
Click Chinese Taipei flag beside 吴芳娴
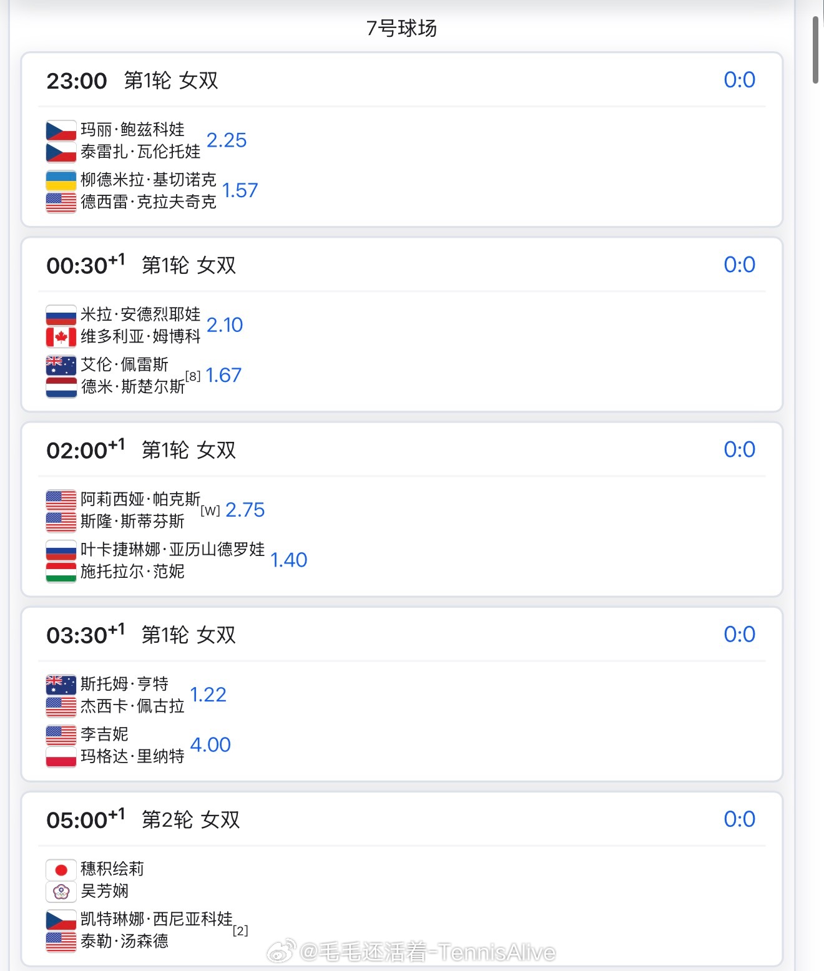(x=61, y=892)
